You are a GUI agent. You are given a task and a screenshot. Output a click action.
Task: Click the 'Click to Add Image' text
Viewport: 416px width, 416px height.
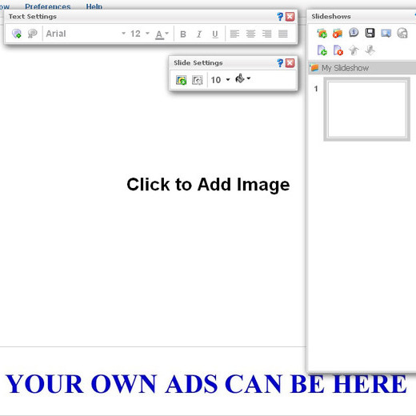(x=208, y=185)
